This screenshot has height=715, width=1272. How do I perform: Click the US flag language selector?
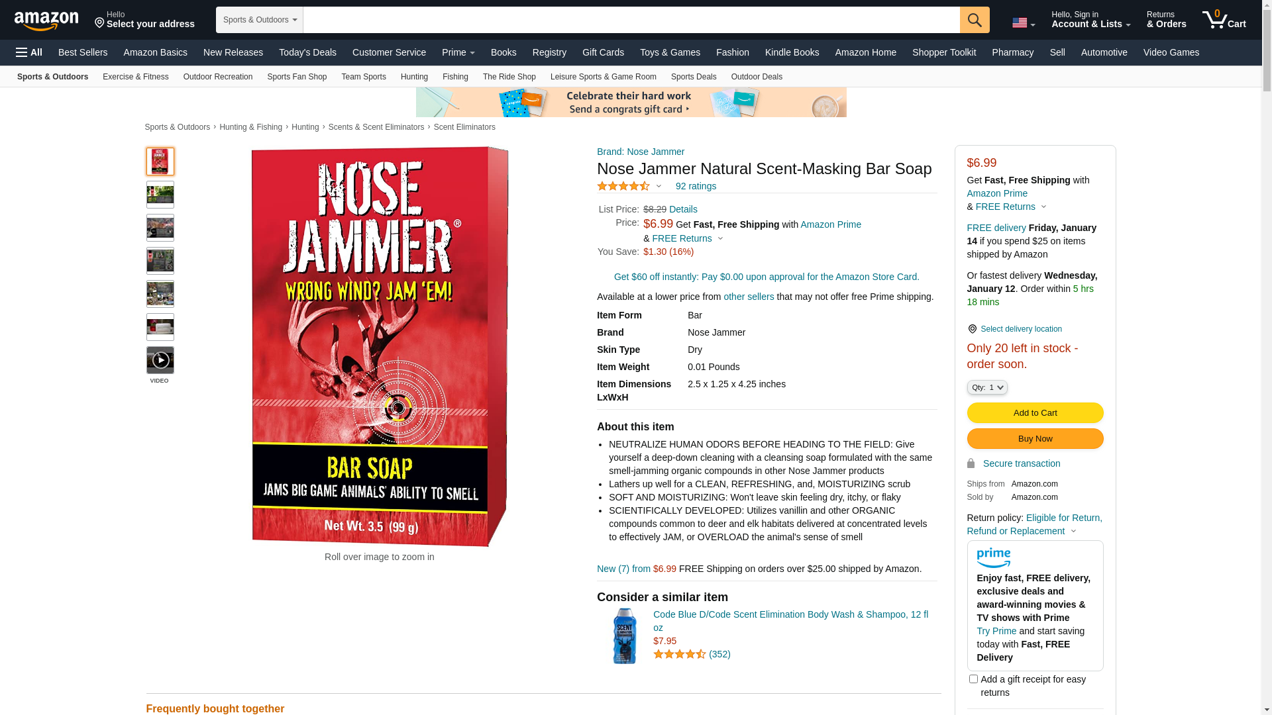coord(1024,23)
